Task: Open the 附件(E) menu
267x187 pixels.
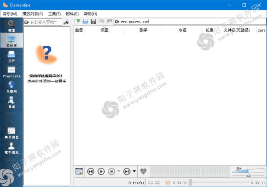Action: click(x=72, y=14)
